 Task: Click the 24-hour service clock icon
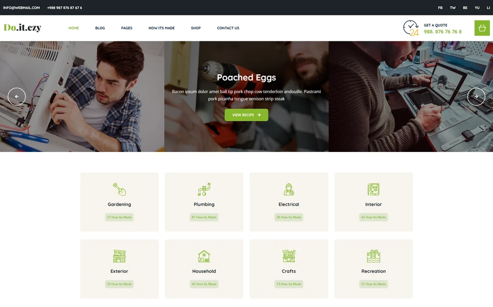pyautogui.click(x=410, y=28)
